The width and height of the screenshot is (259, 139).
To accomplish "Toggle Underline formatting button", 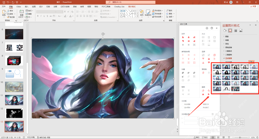I will coord(44,16).
